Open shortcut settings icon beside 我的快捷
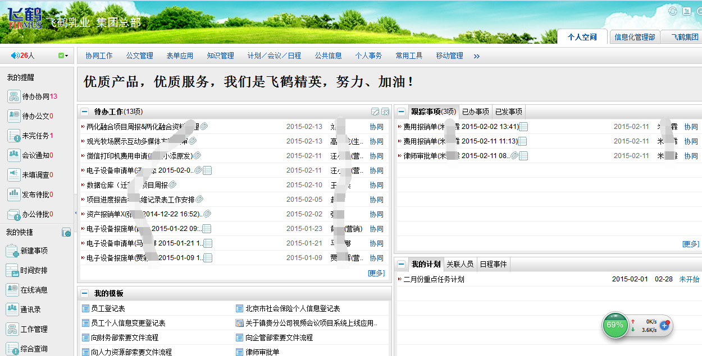The width and height of the screenshot is (702, 356). [66, 232]
